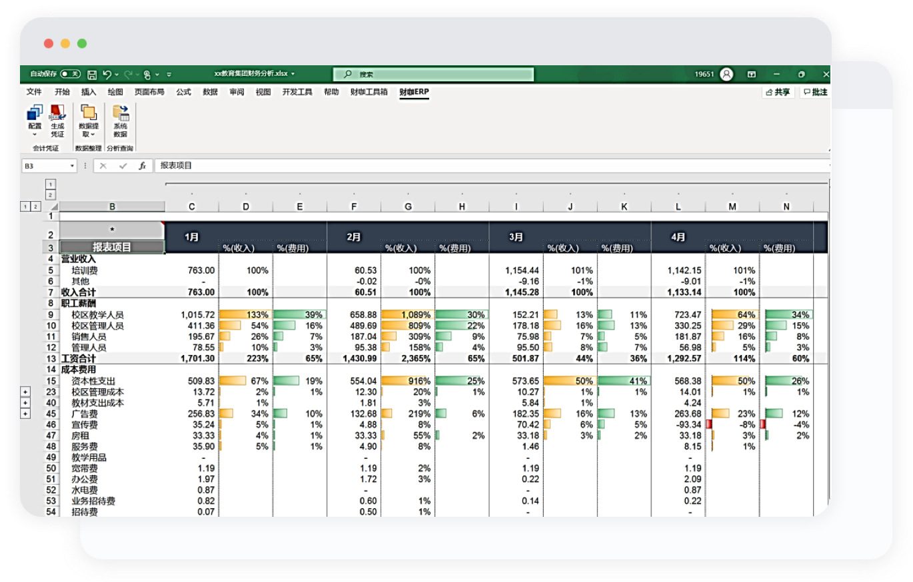The height and width of the screenshot is (582, 913).
Task: Expand the grouped rows at row 23
Action: coord(26,392)
